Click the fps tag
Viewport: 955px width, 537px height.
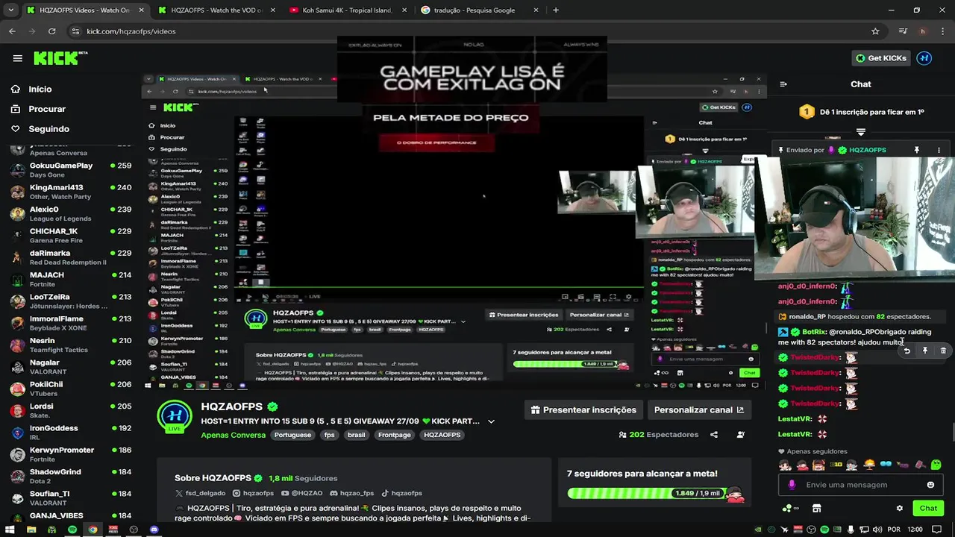(329, 435)
